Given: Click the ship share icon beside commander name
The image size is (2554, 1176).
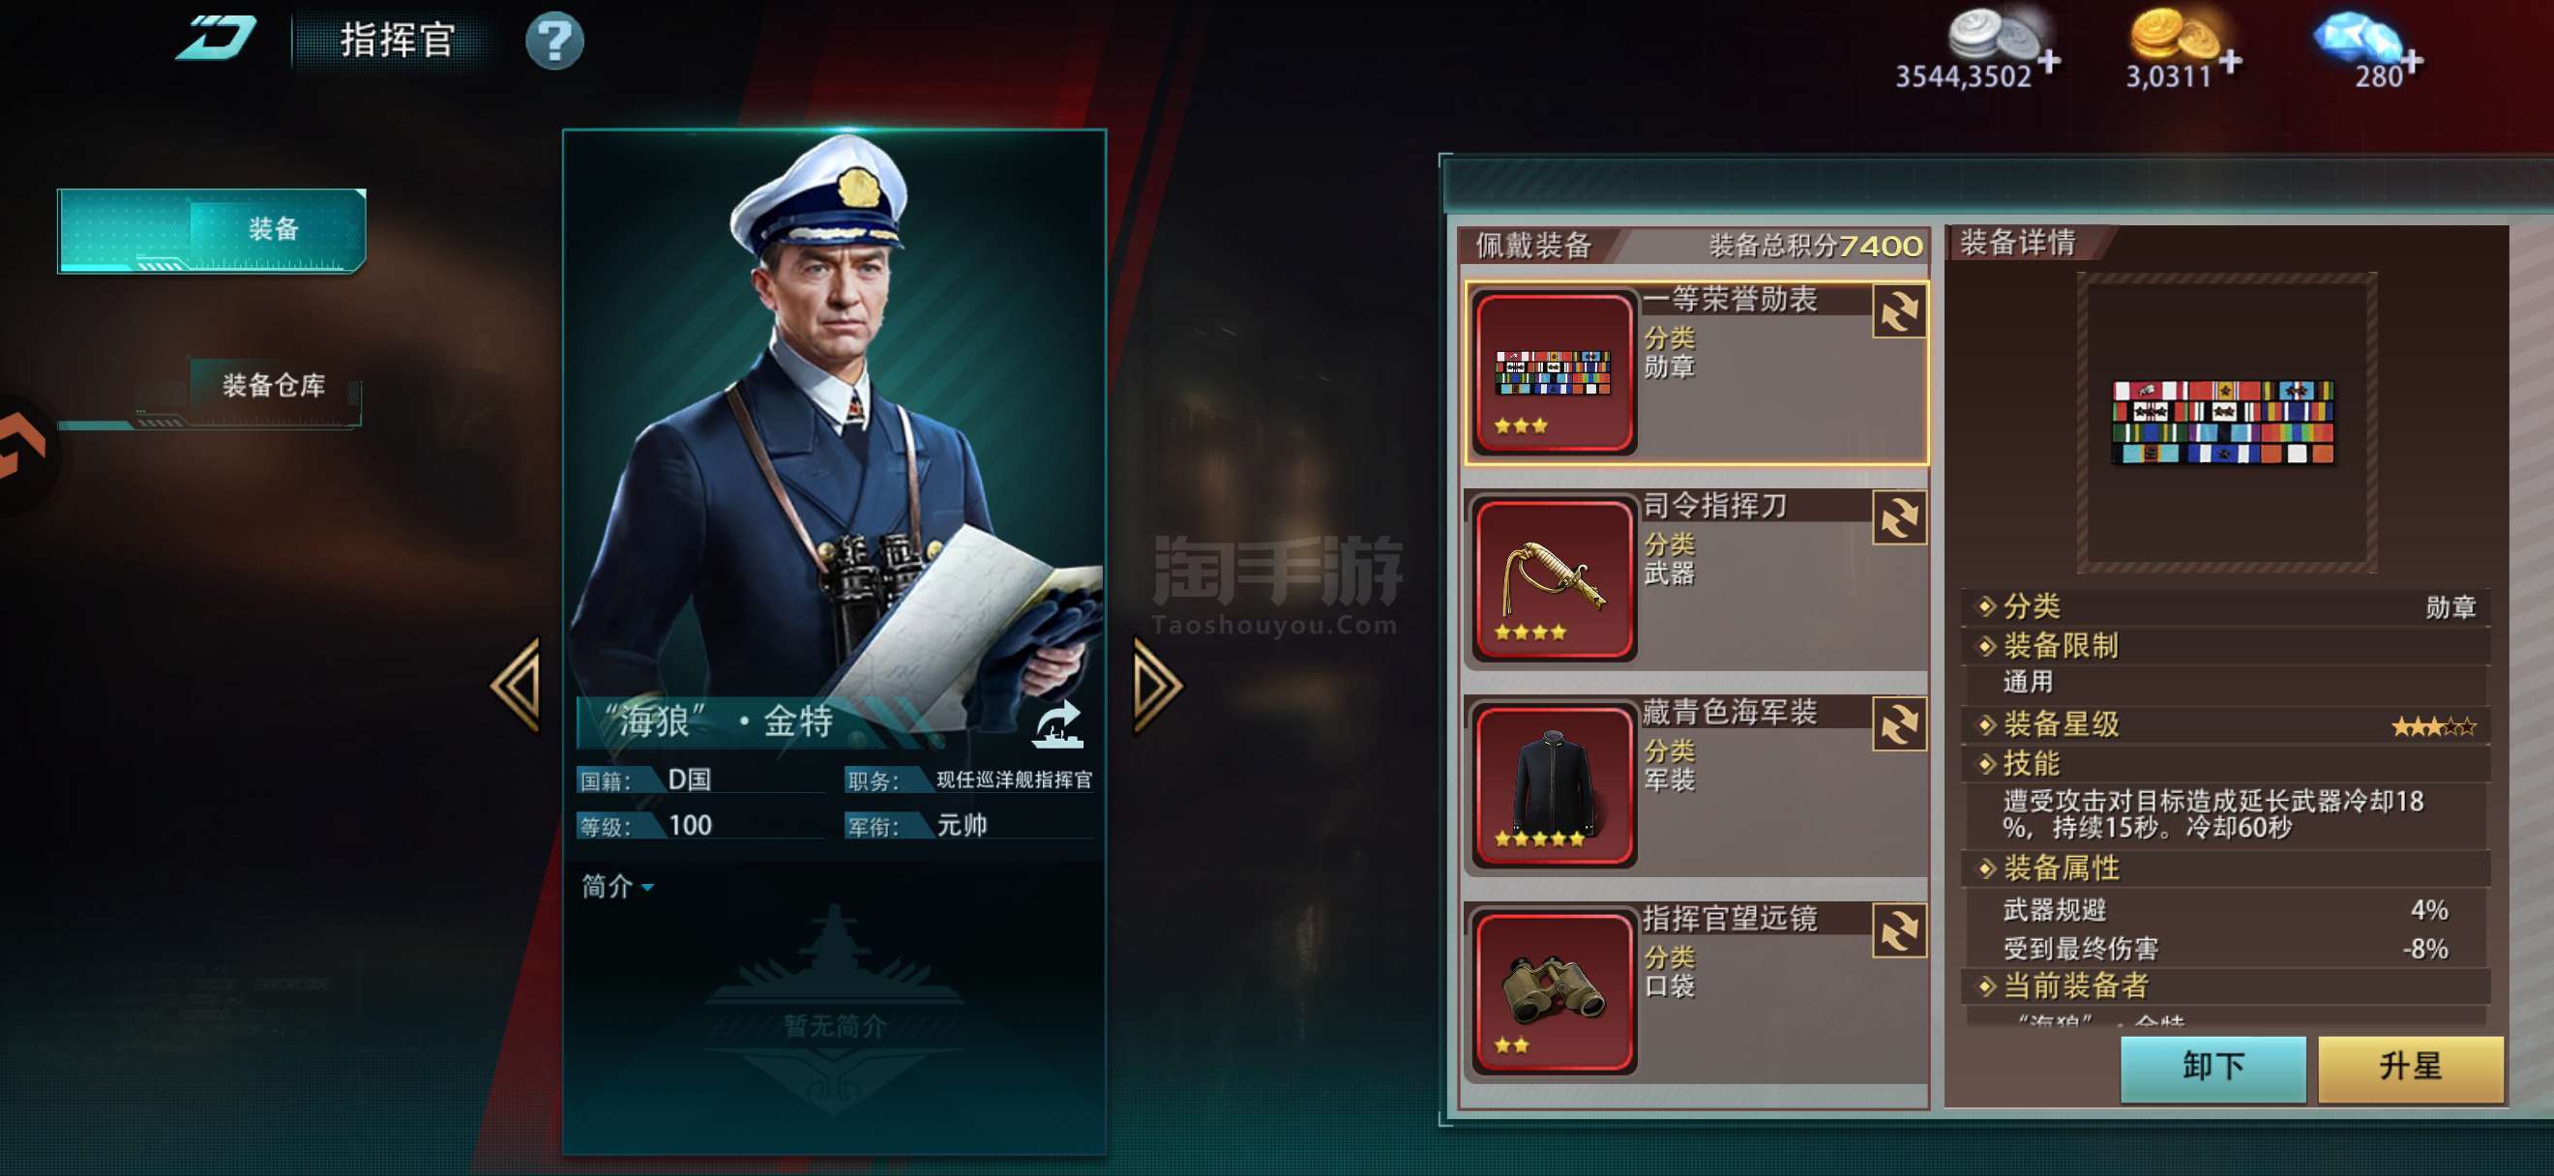Looking at the screenshot, I should pos(1056,724).
